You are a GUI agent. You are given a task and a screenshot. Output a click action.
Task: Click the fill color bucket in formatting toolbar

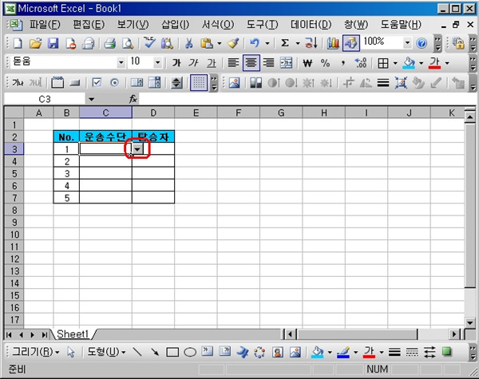[x=409, y=62]
